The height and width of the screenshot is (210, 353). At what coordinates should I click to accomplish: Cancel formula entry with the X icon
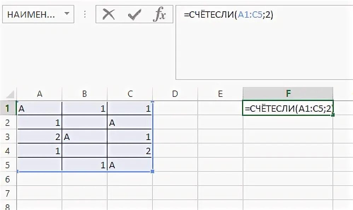click(x=109, y=14)
